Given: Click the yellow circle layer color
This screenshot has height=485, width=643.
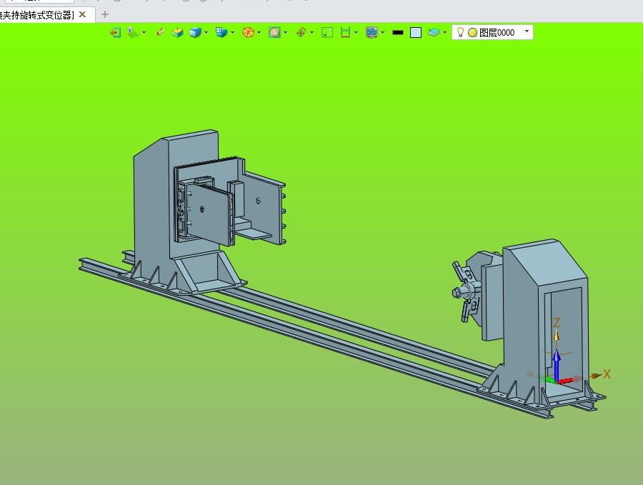Looking at the screenshot, I should point(472,33).
